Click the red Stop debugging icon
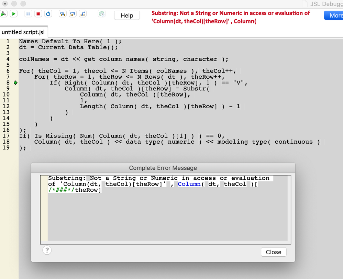Viewport: 343px width, 279px height. 38,14
